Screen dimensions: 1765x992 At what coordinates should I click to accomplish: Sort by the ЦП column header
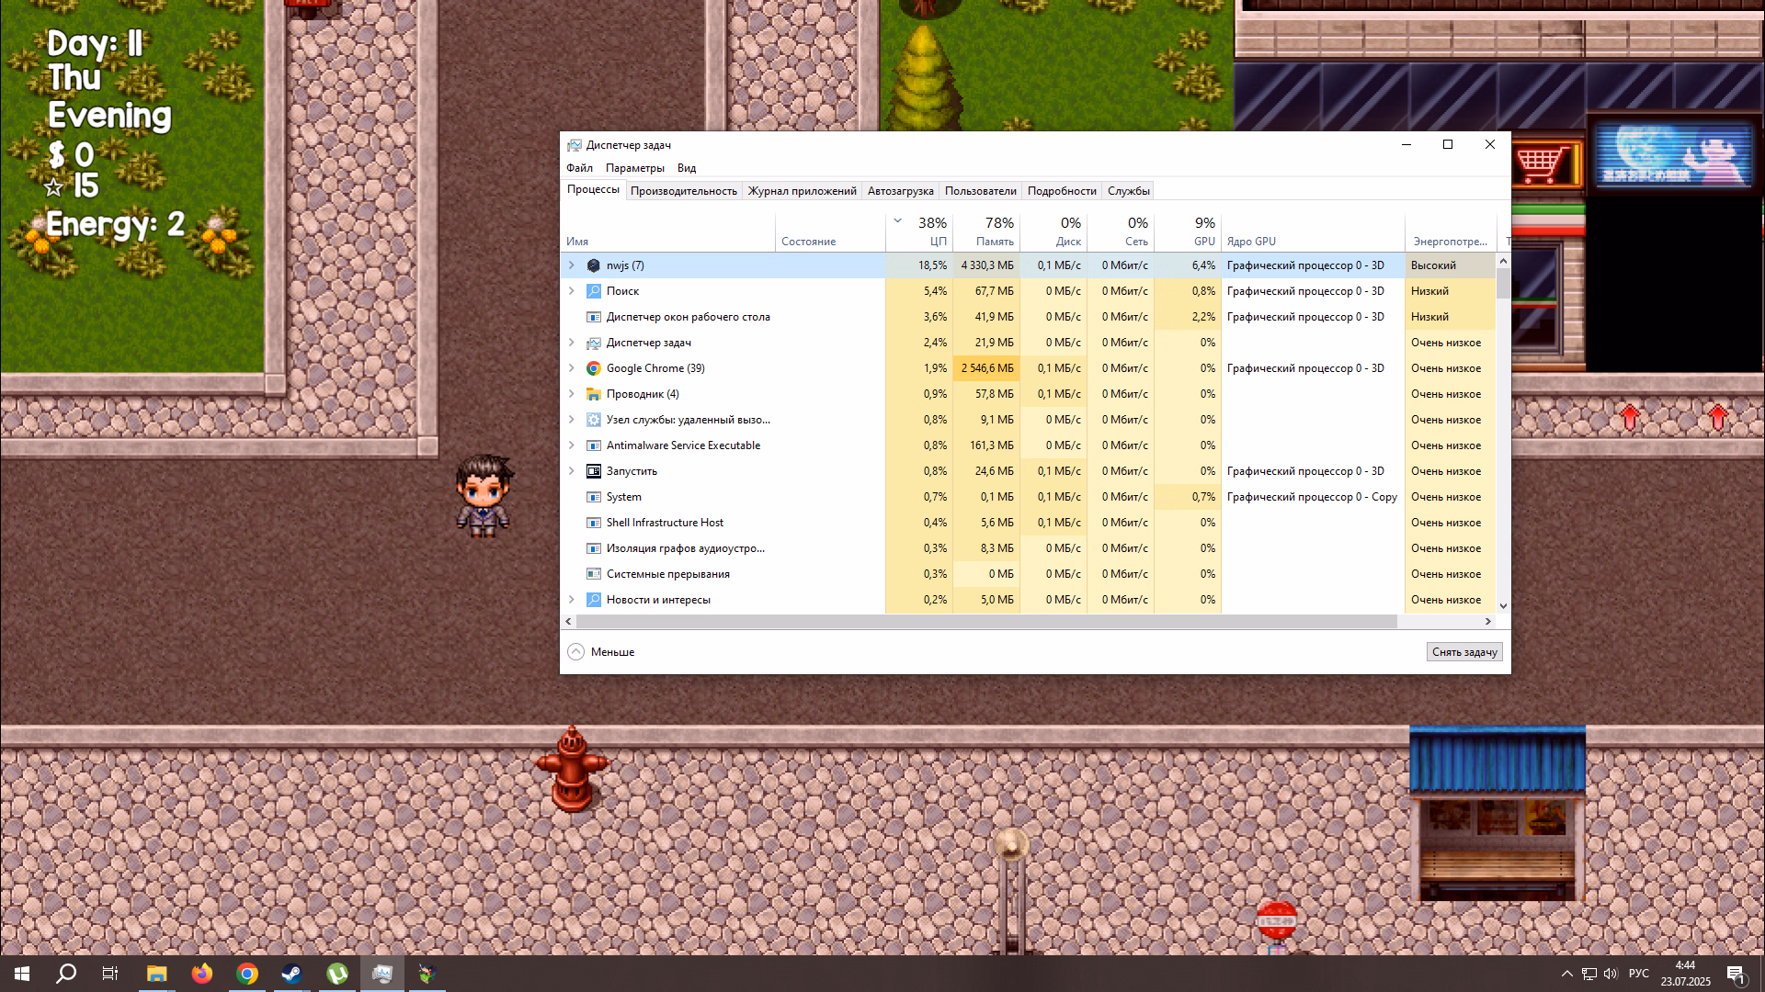pos(919,232)
